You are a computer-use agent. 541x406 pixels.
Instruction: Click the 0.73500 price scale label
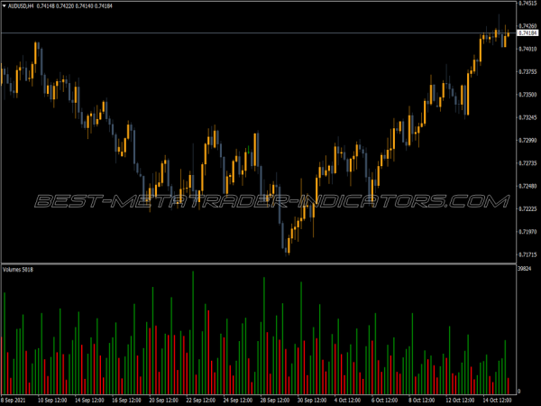528,95
